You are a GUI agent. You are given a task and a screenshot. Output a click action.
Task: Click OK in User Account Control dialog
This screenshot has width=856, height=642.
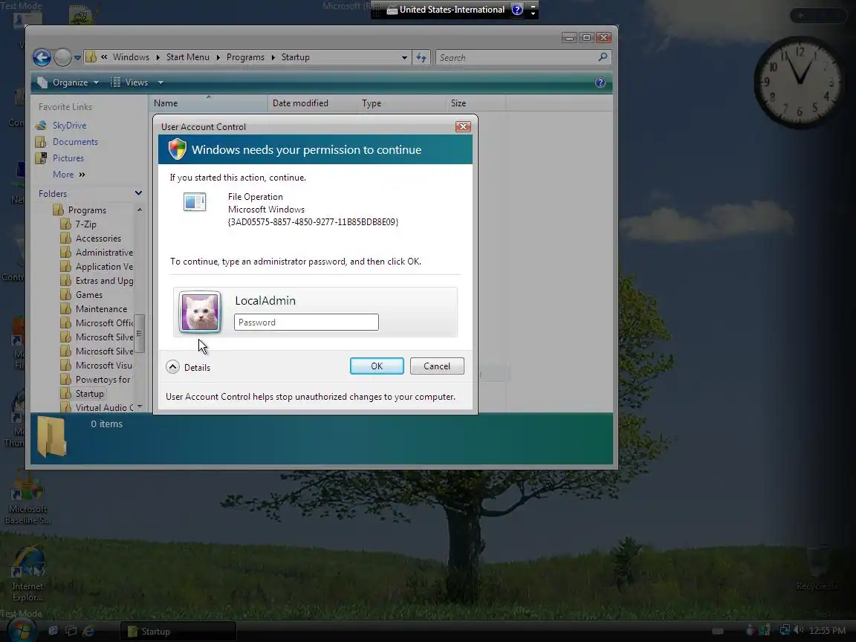tap(377, 366)
